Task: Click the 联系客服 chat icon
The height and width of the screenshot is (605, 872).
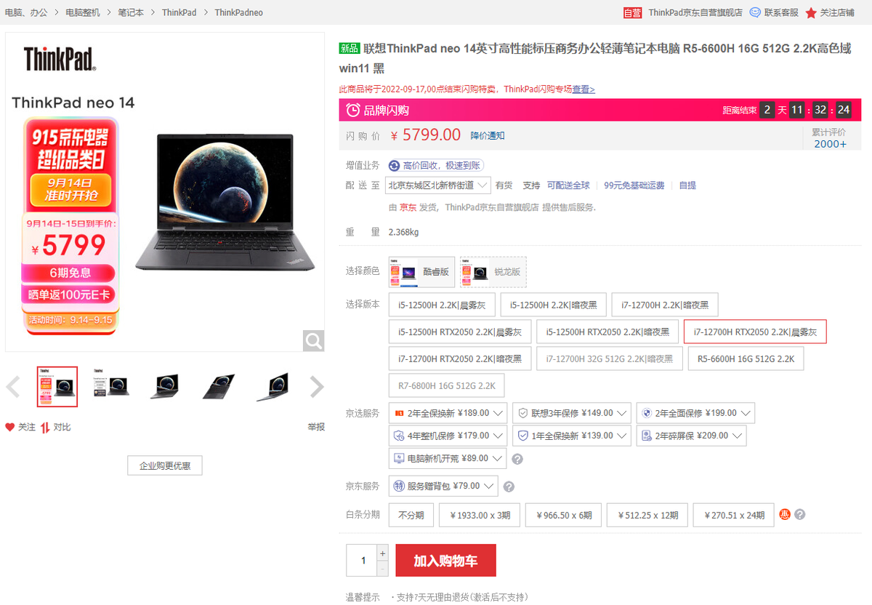Action: [755, 12]
